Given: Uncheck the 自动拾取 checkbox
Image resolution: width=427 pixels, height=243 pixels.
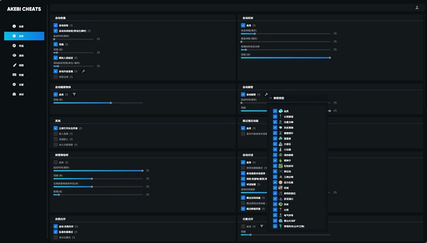Looking at the screenshot, I should (x=56, y=26).
